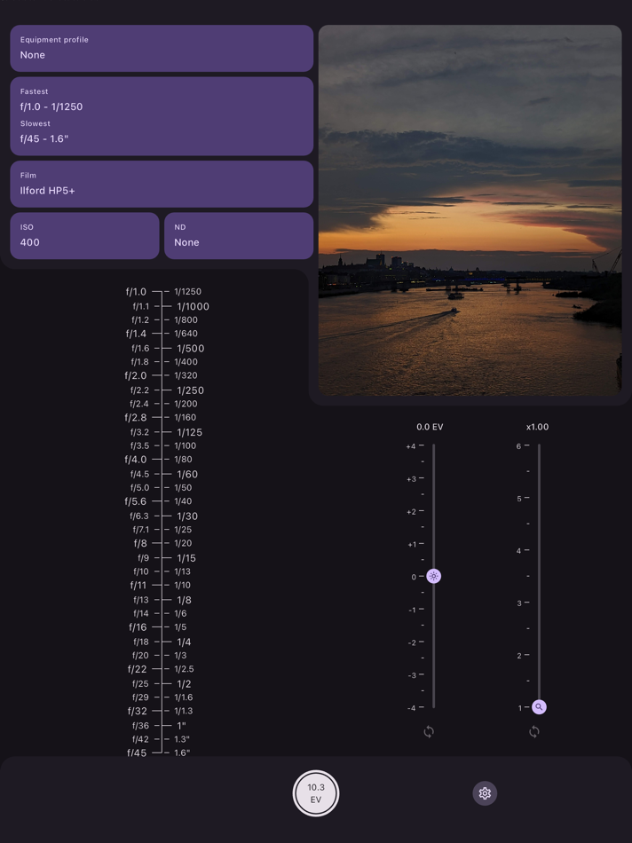Select the 1/2.5 shutter speed value
Viewport: 632px width, 843px height.
click(184, 669)
